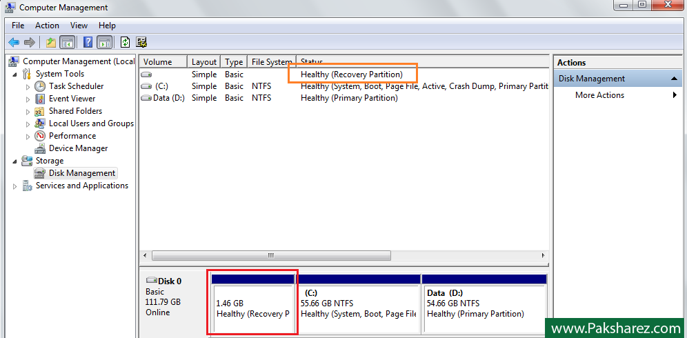The image size is (687, 338).
Task: Expand the Event Viewer node
Action: 28,99
